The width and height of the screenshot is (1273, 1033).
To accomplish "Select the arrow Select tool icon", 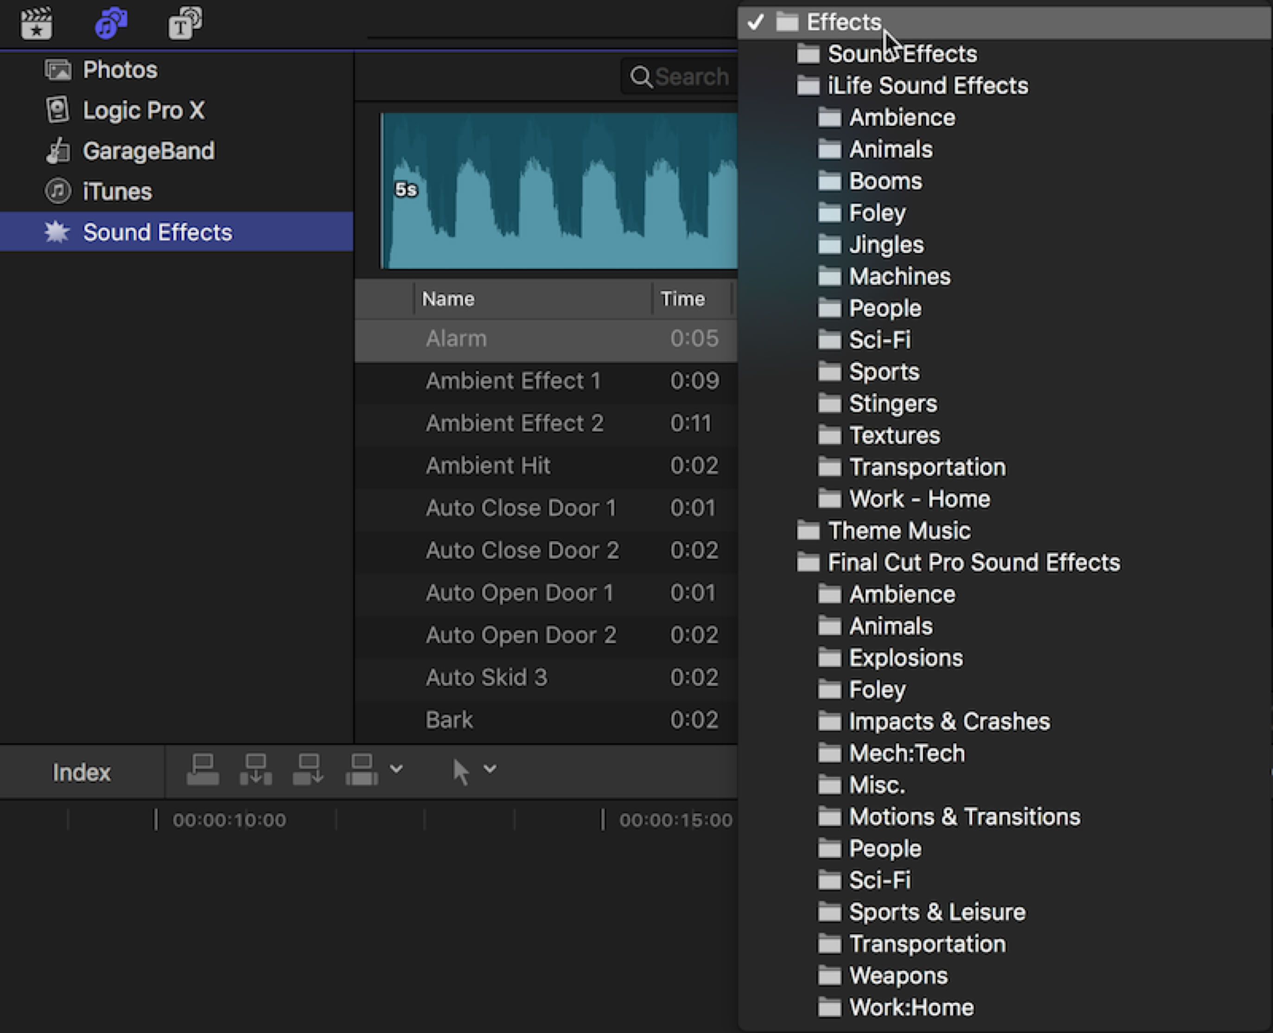I will [x=461, y=771].
